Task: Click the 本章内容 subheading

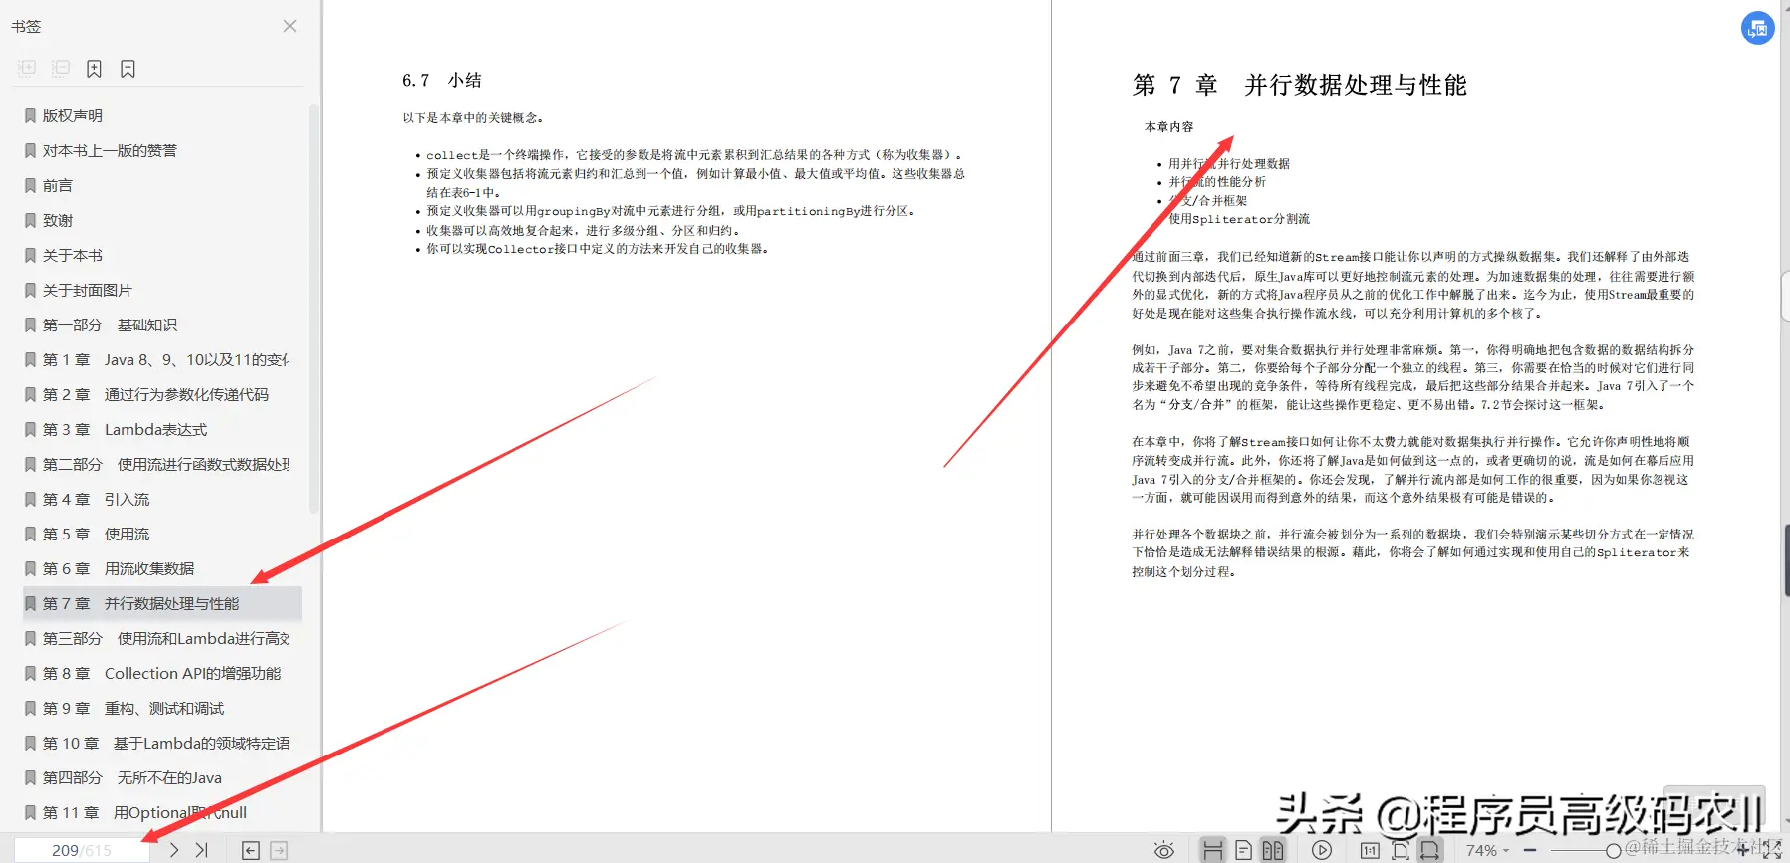Action: 1168,126
